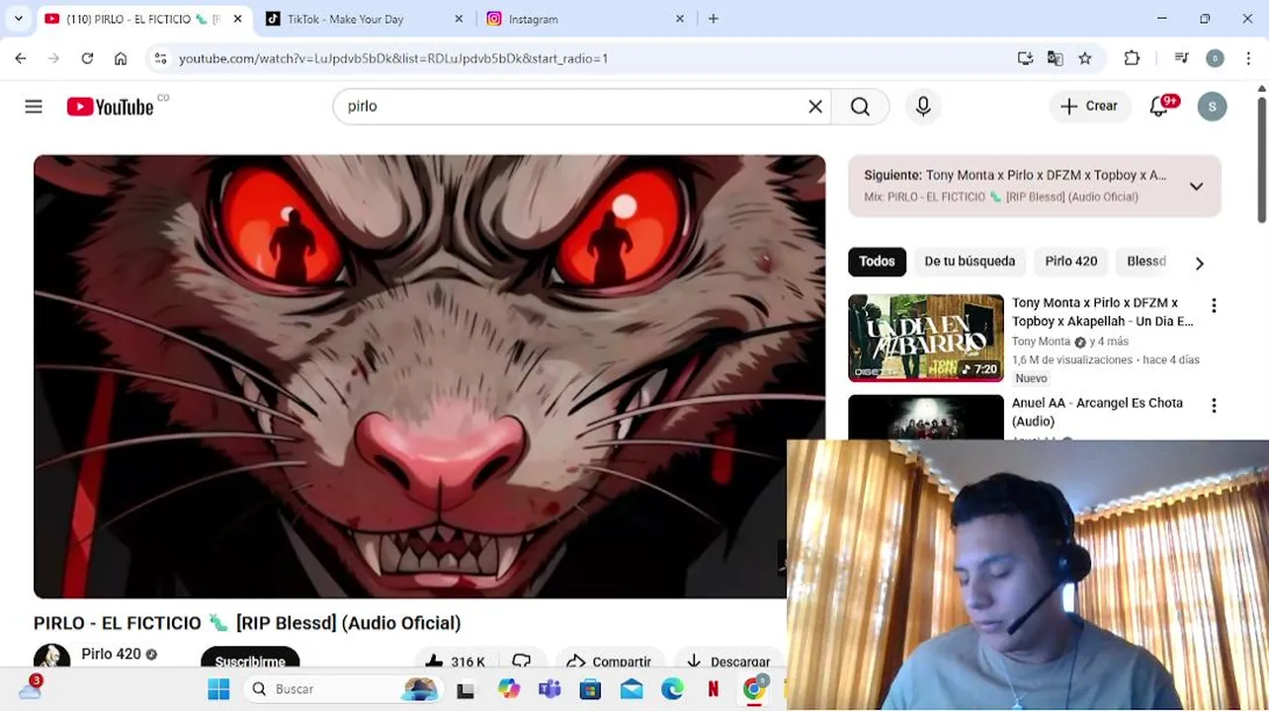The height and width of the screenshot is (711, 1269).
Task: Open the Mail app from the taskbar
Action: point(632,689)
